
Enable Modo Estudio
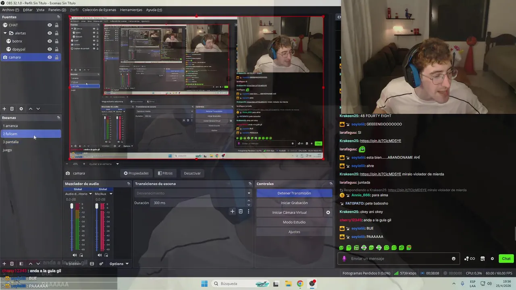point(294,222)
